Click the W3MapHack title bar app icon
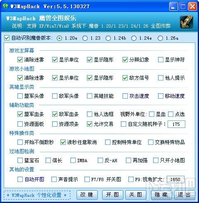Viewport: 199px width, 203px height. (5, 6)
